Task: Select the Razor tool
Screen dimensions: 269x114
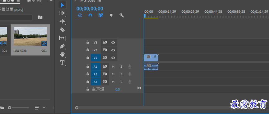Action: (x=62, y=30)
